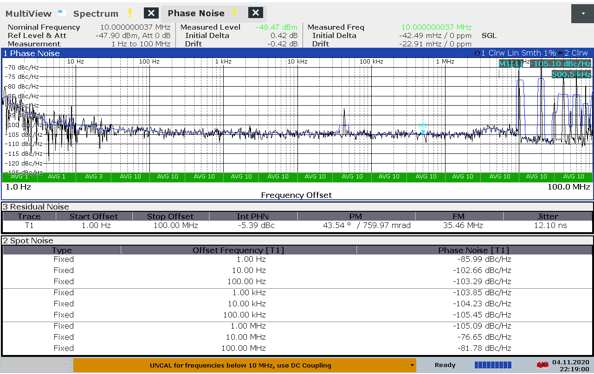Click the Stop Offset column header
Image resolution: width=594 pixels, height=374 pixels.
[170, 216]
